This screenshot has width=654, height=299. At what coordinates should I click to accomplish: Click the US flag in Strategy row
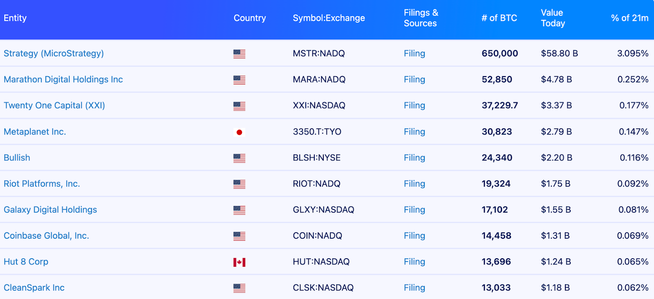239,54
